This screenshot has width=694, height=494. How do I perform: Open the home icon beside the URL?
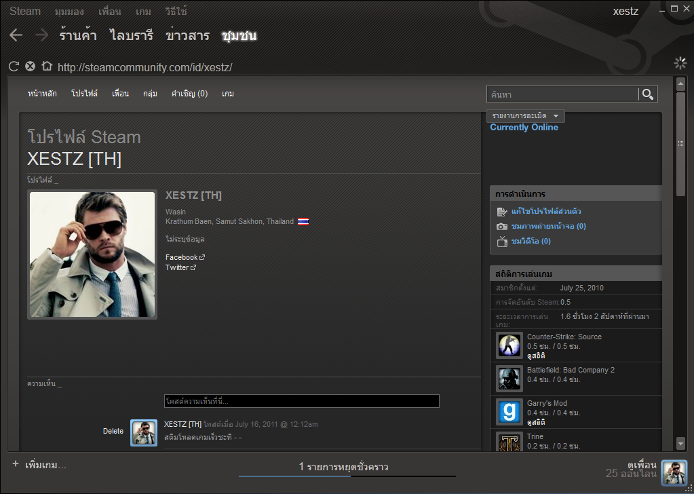(x=47, y=66)
